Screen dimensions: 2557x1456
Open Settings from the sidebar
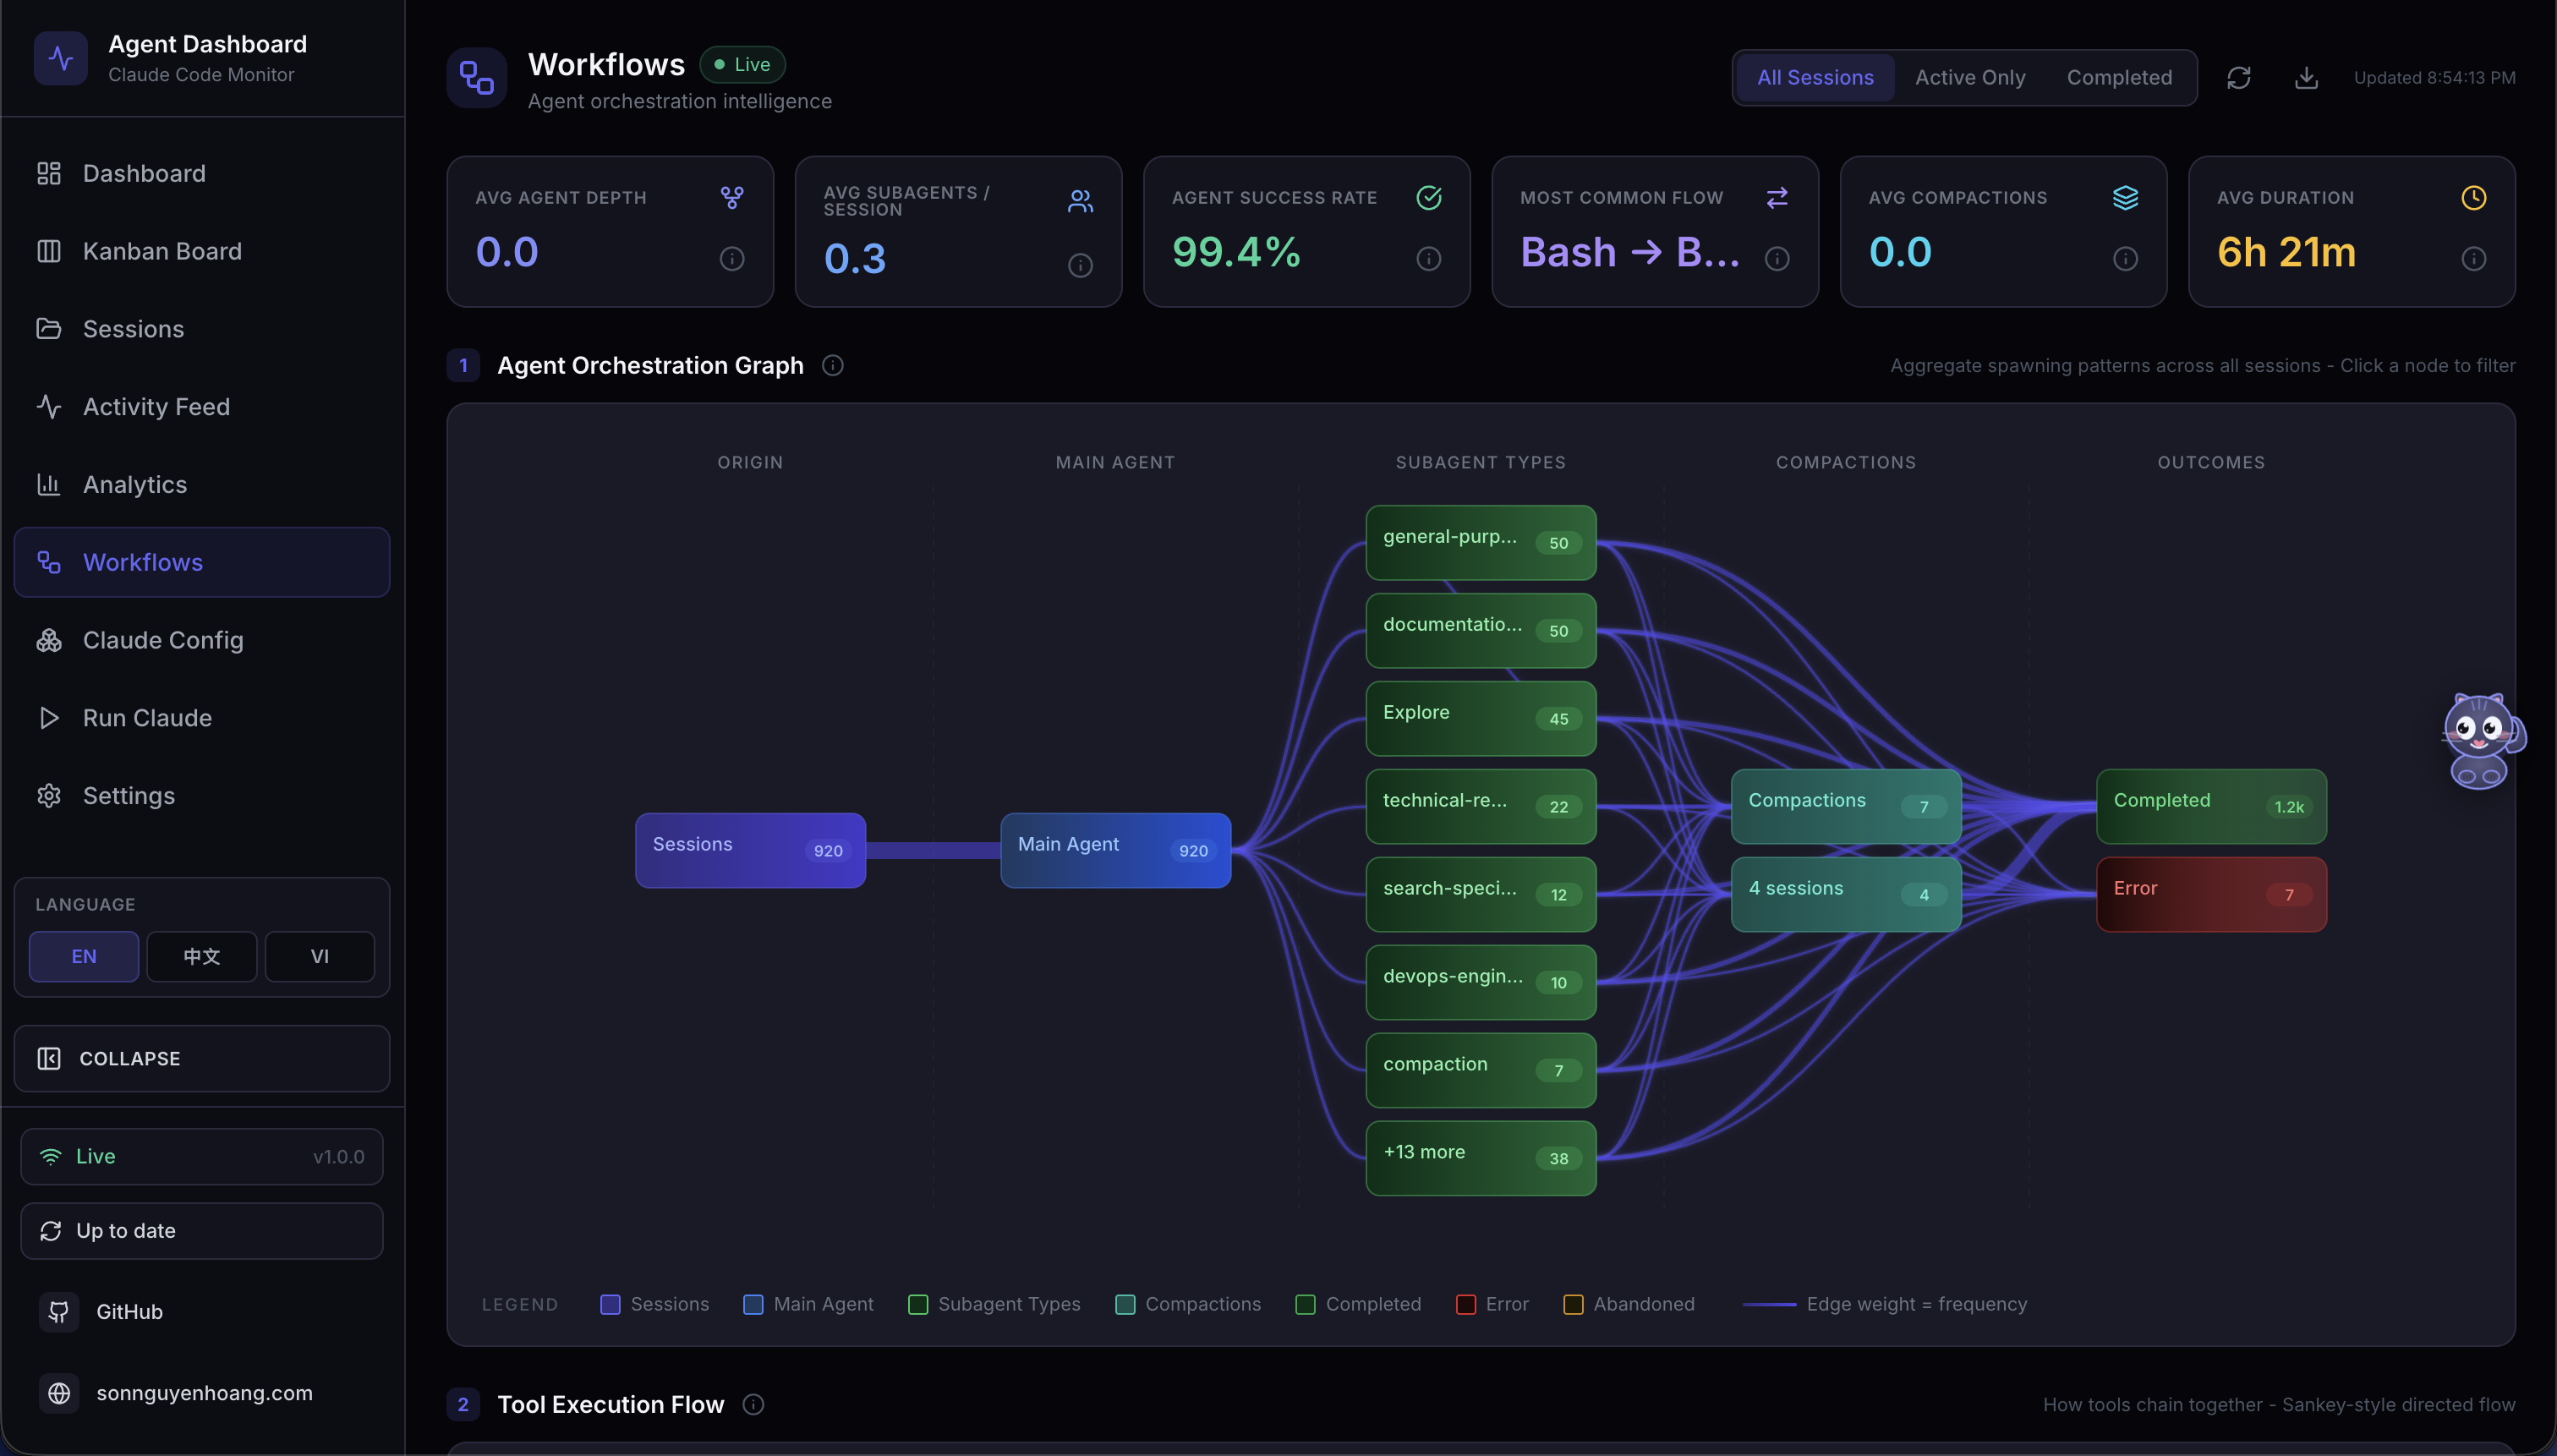click(202, 796)
